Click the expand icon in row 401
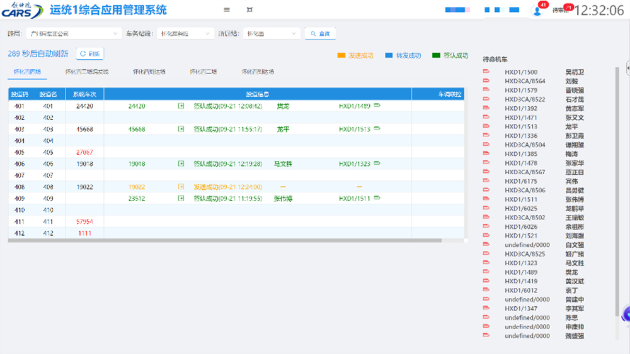 tap(181, 106)
